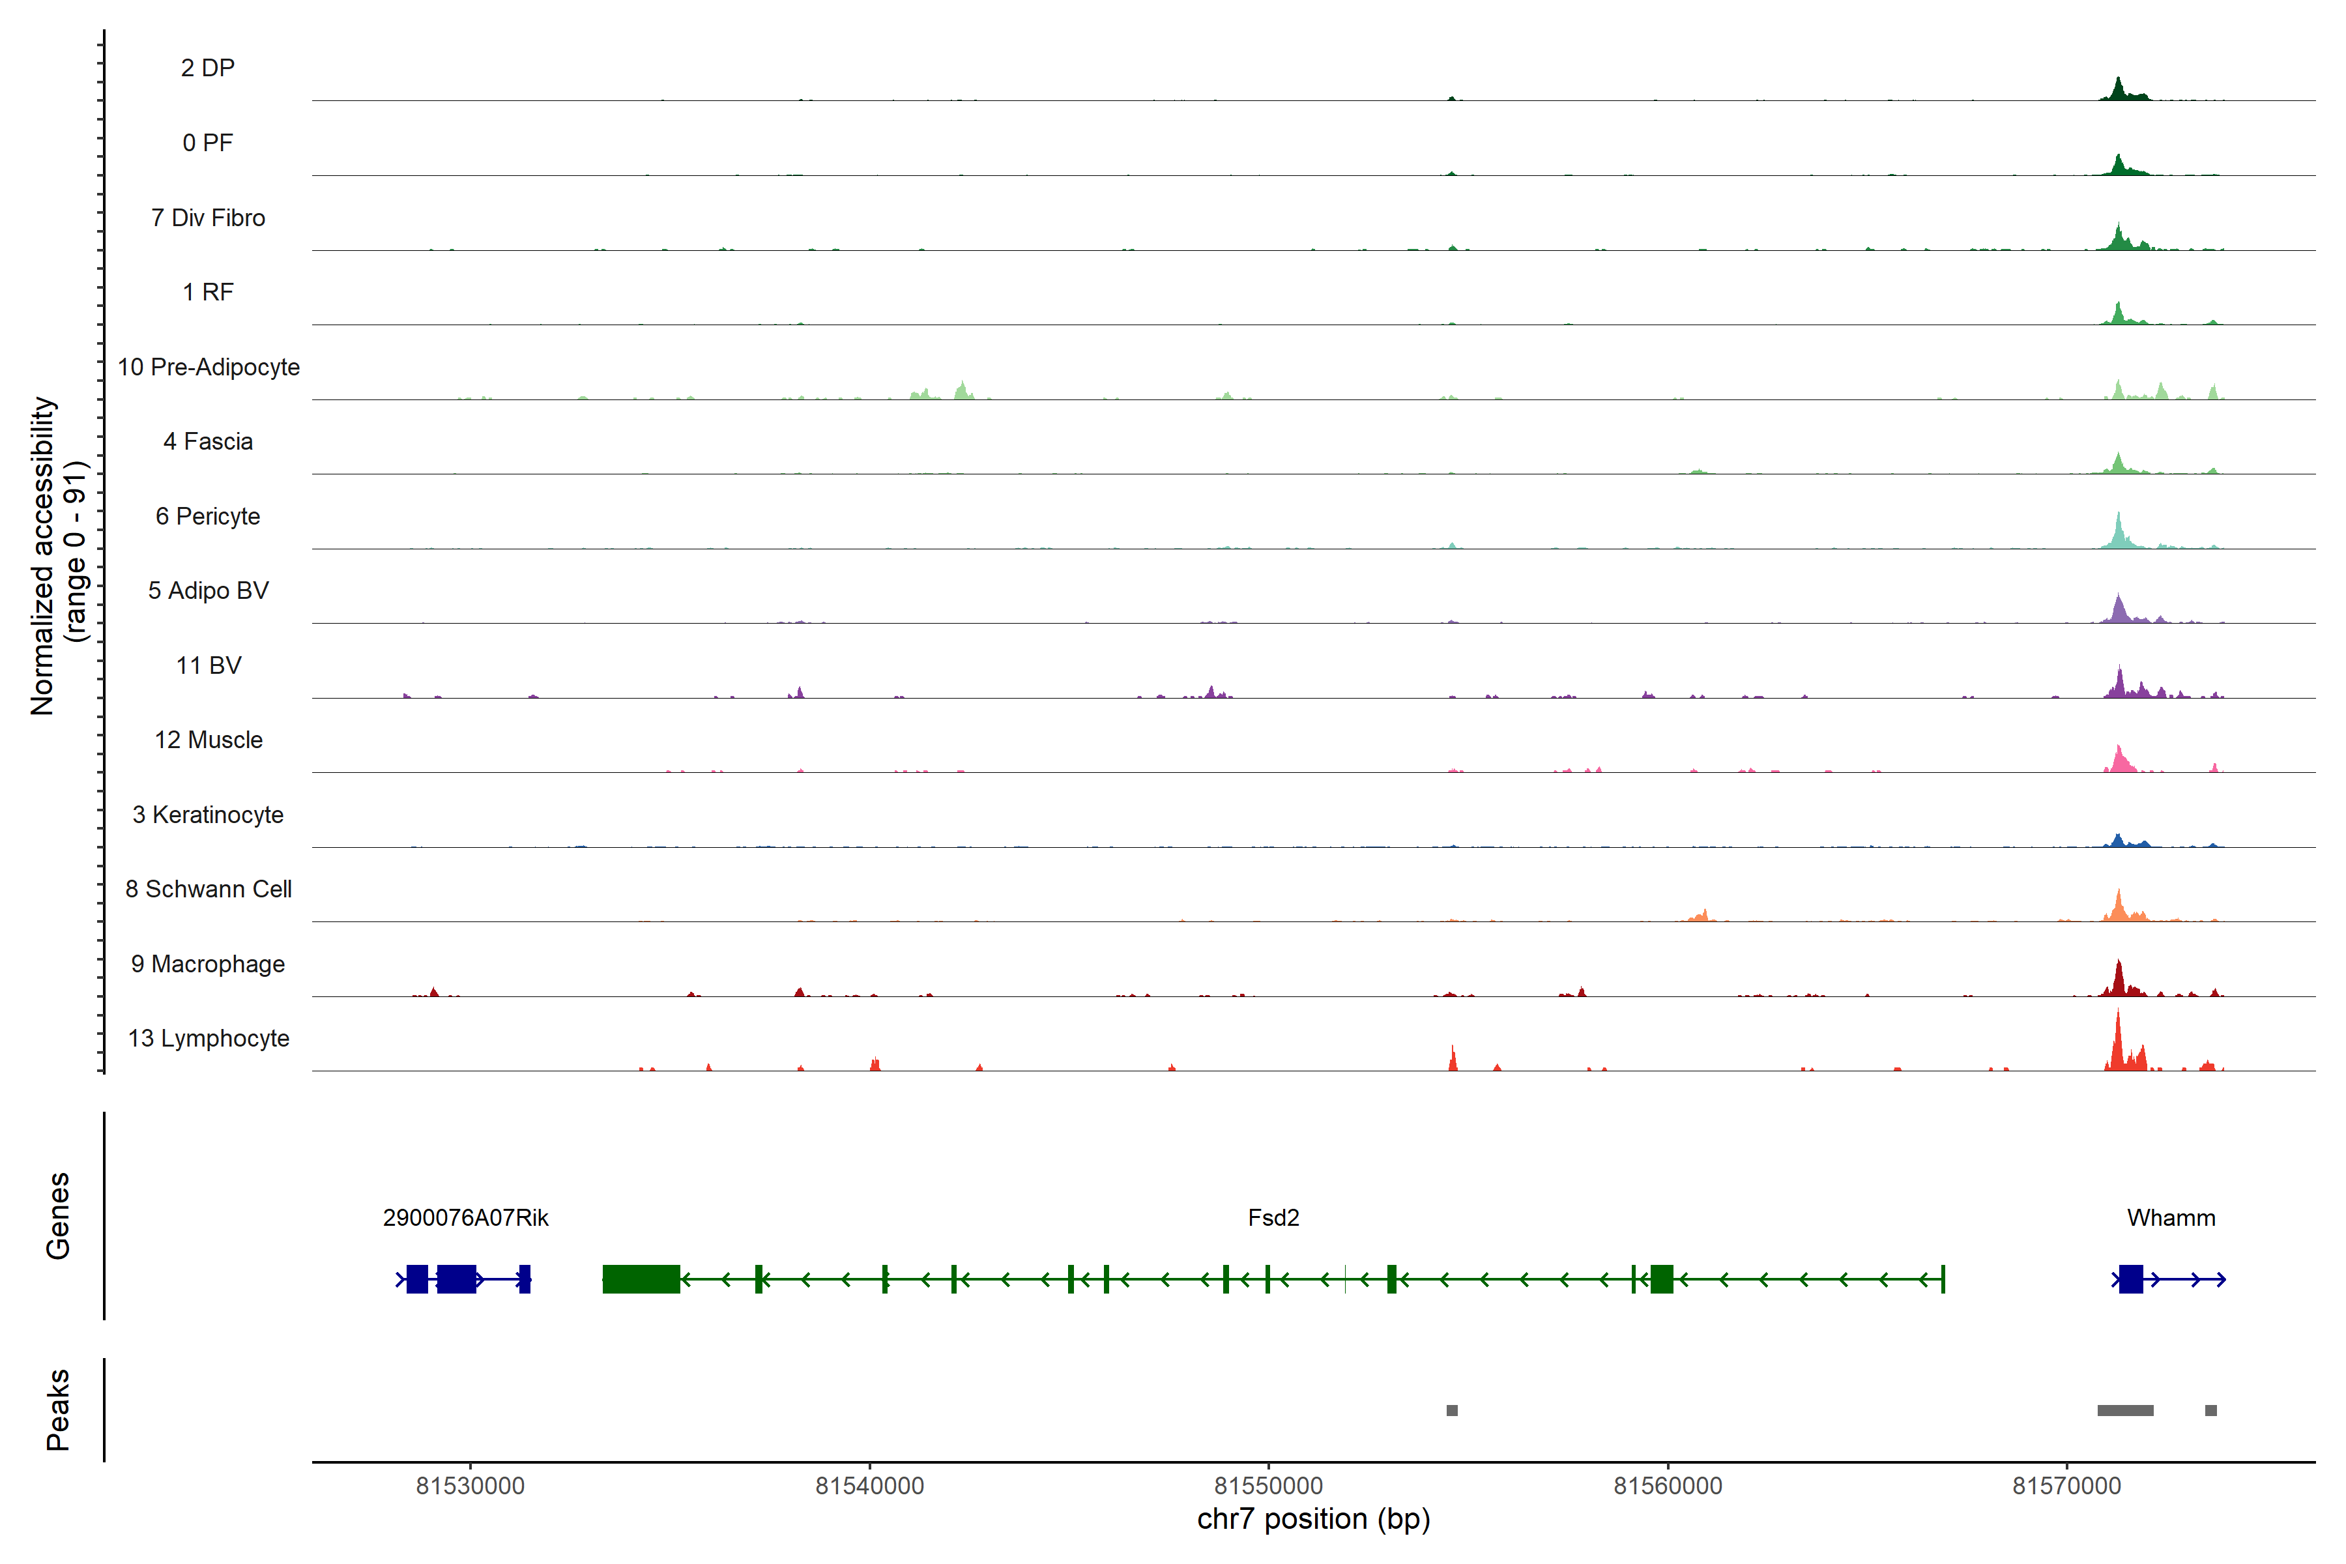Click the 8 Schwann Cell orange peak near 81561000
Viewport: 2346px width, 1564px height.
coord(1703,915)
